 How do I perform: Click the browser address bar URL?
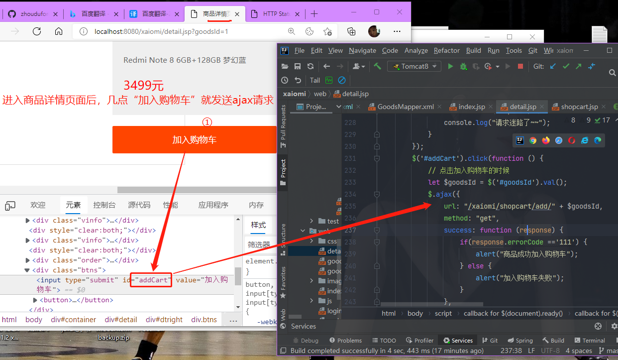pyautogui.click(x=161, y=31)
